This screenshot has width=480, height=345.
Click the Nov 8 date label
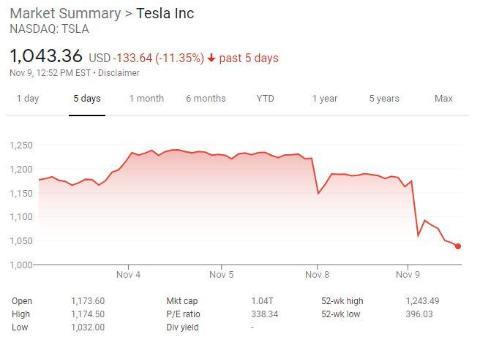[x=318, y=276]
